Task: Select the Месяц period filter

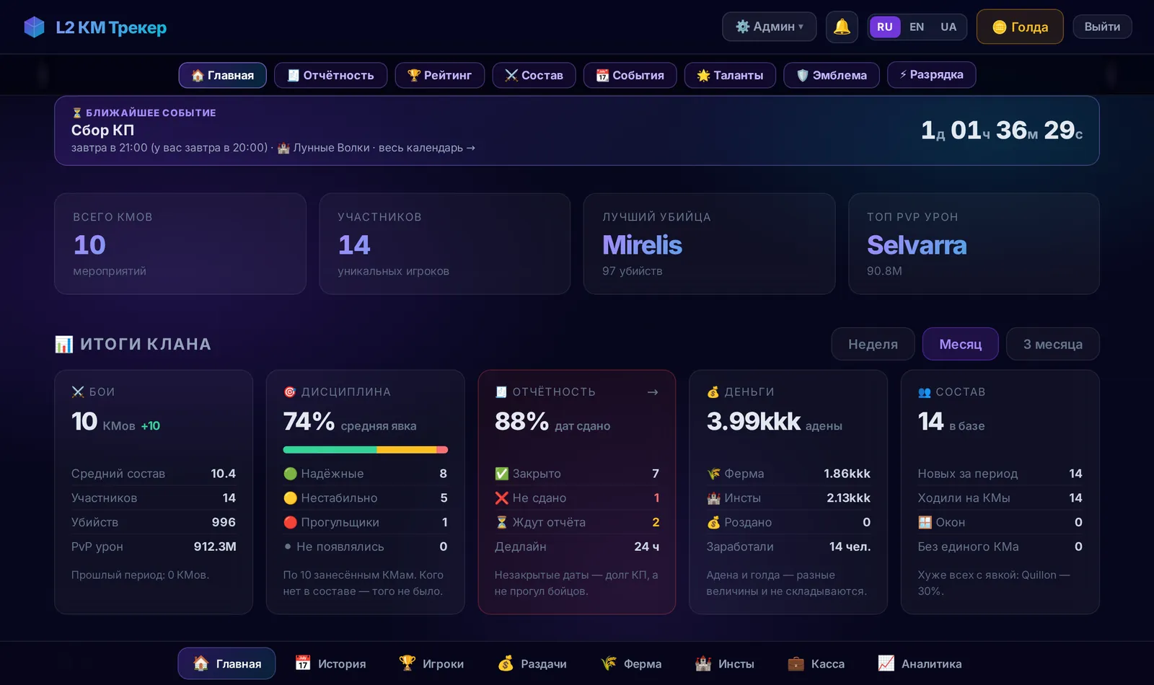Action: pyautogui.click(x=960, y=344)
